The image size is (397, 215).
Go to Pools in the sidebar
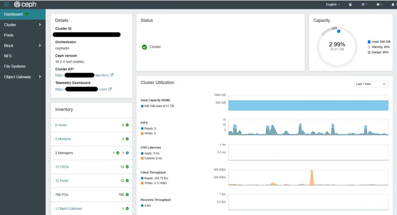click(9, 35)
